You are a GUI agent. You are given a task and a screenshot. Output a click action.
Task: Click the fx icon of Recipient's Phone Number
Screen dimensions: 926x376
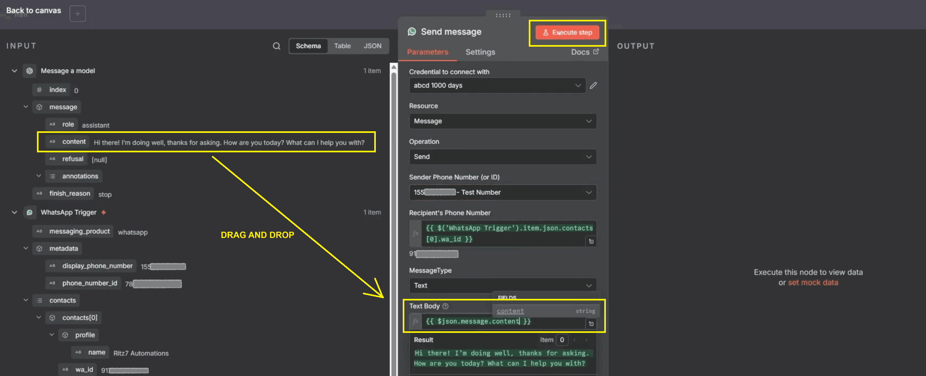pyautogui.click(x=415, y=234)
